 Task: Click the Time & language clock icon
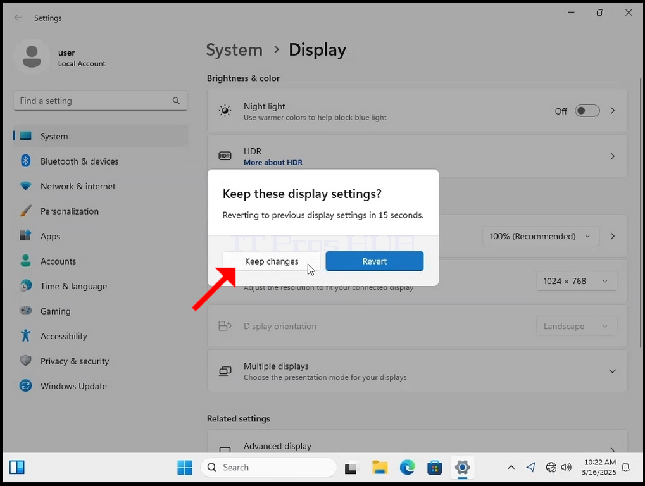click(25, 286)
